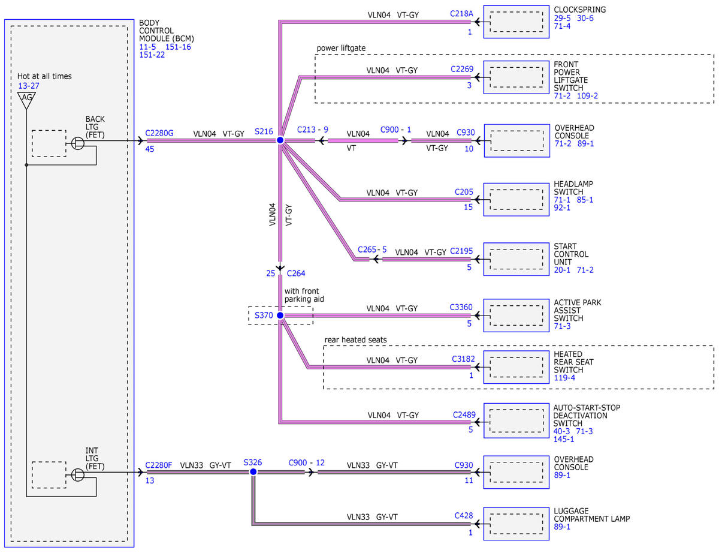This screenshot has width=719, height=556.
Task: Click connector link C900 - 1
Action: [396, 130]
